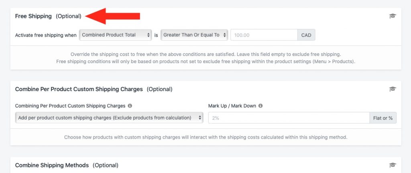Select the red arrow pointing at Free Shipping
Viewport: 411px width, 173px height.
pyautogui.click(x=113, y=16)
